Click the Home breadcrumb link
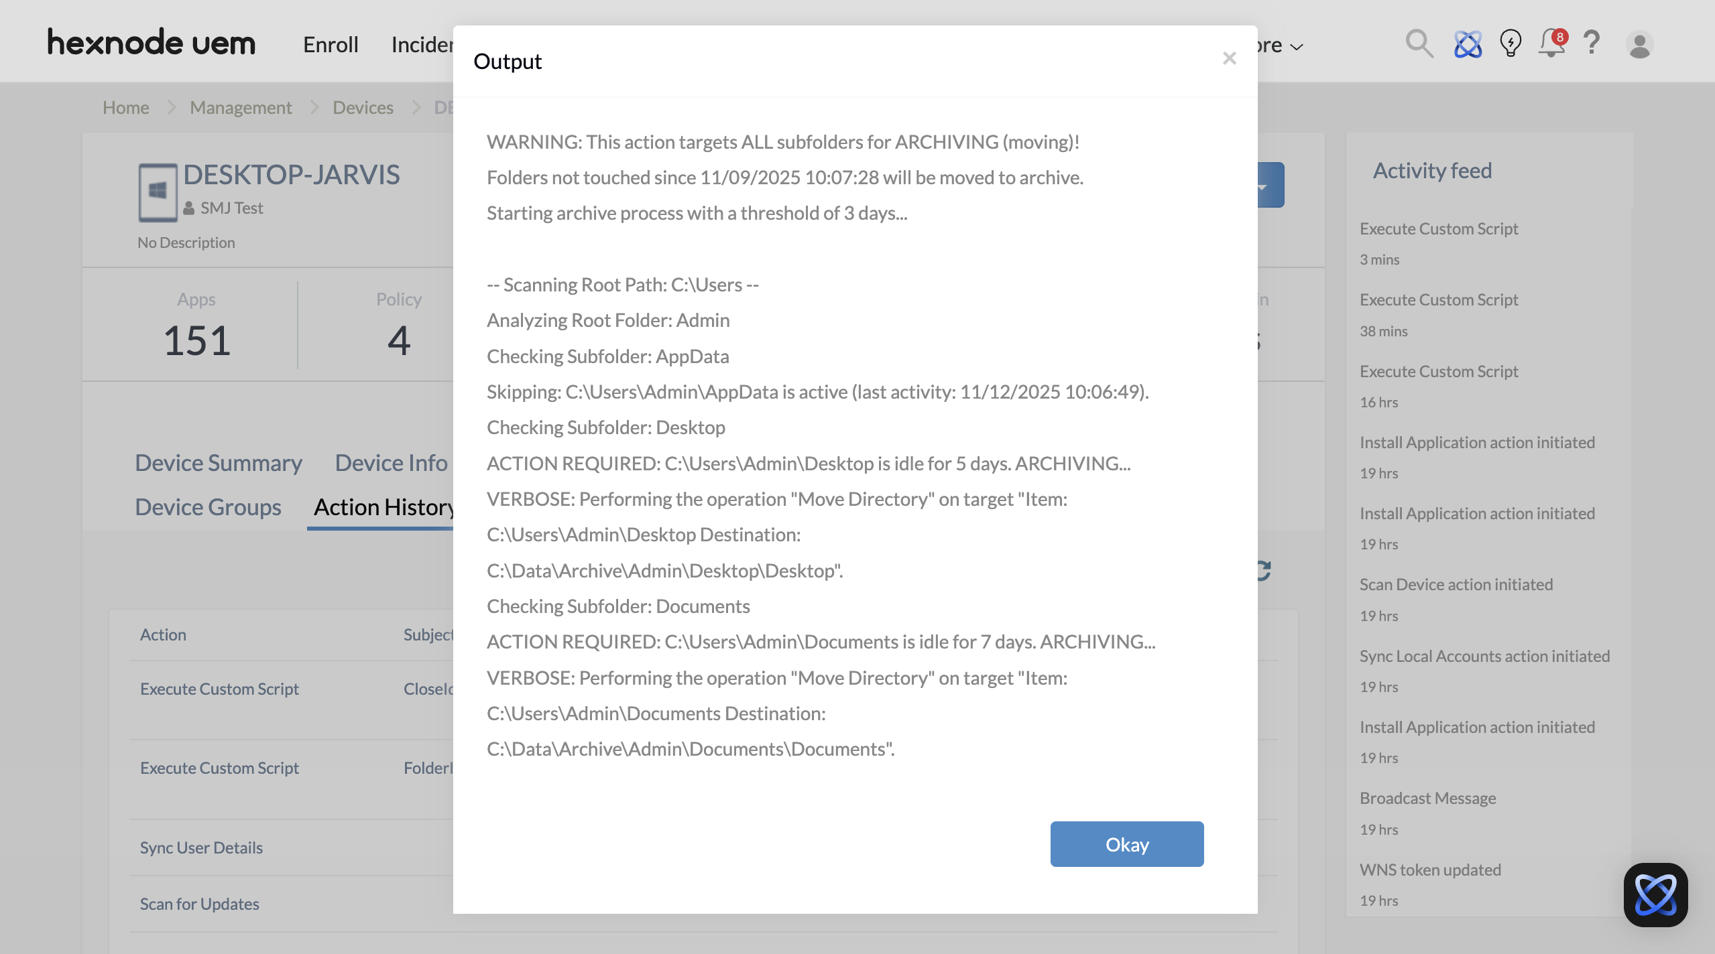The height and width of the screenshot is (954, 1715). click(125, 107)
